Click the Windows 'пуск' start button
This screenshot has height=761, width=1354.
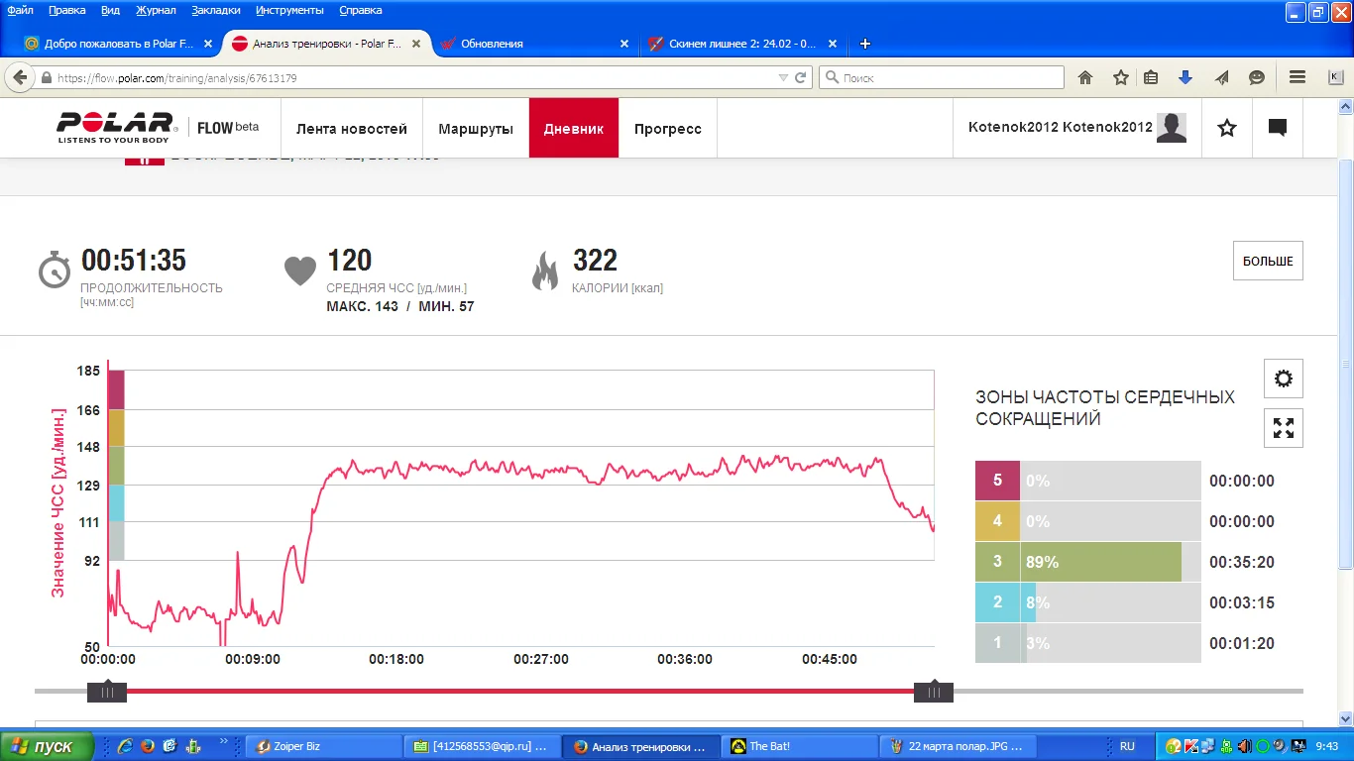[48, 746]
